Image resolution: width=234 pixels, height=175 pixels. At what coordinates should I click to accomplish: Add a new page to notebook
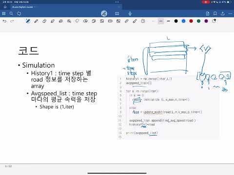coord(208,14)
